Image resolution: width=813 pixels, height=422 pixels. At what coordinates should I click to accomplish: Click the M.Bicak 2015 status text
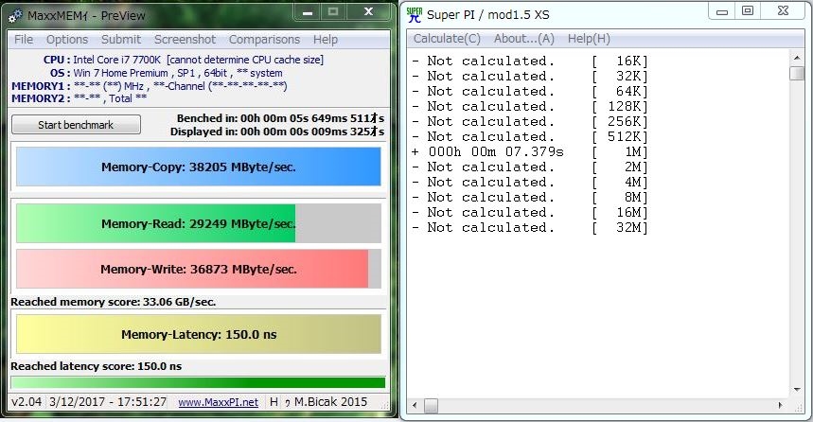click(x=331, y=402)
